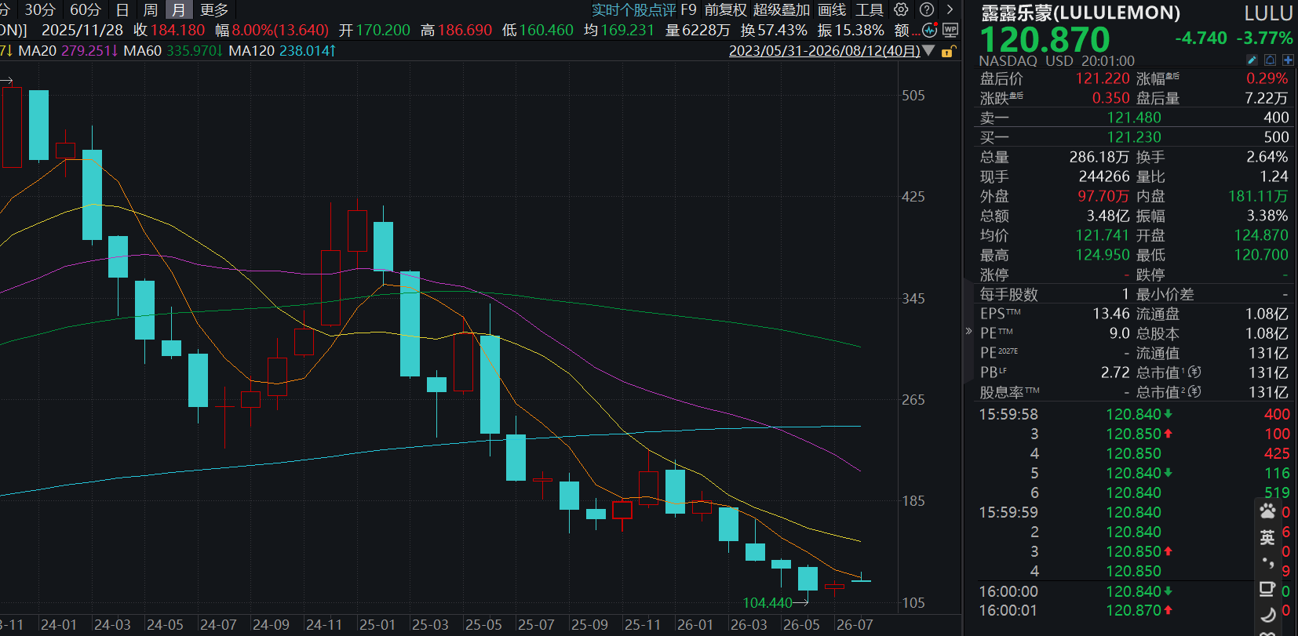The width and height of the screenshot is (1298, 636).
Task: Expand toolbar with right chevron arrow
Action: [x=950, y=9]
